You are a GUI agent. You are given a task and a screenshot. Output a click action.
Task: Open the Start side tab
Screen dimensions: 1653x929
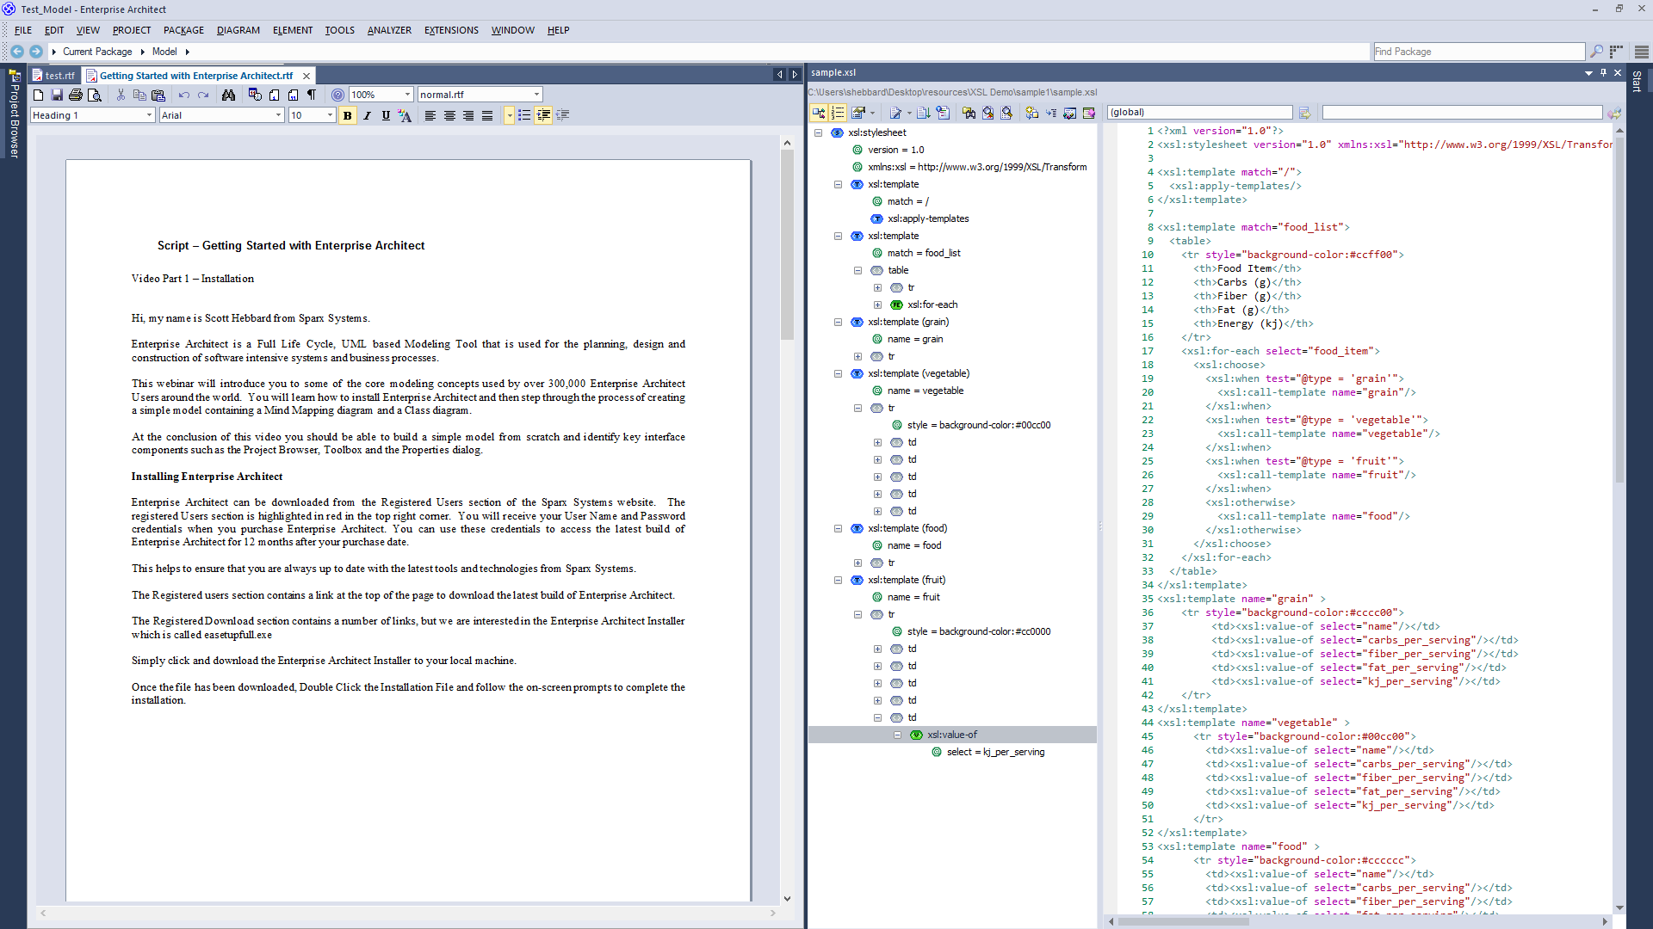1637,82
